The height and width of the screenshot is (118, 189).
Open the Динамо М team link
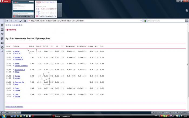click(x=18, y=57)
